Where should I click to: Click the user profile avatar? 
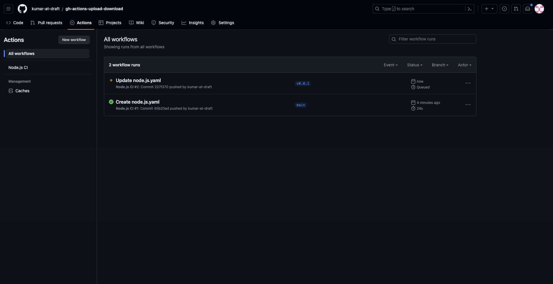pos(539,9)
